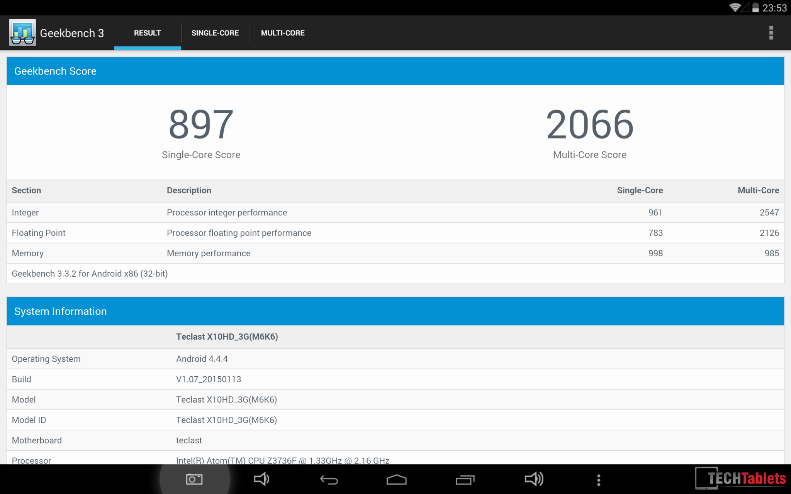Tap the Description column header
The image size is (791, 494).
click(x=189, y=190)
